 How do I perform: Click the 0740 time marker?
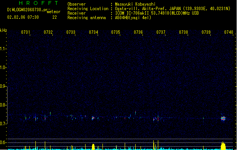click(229, 32)
